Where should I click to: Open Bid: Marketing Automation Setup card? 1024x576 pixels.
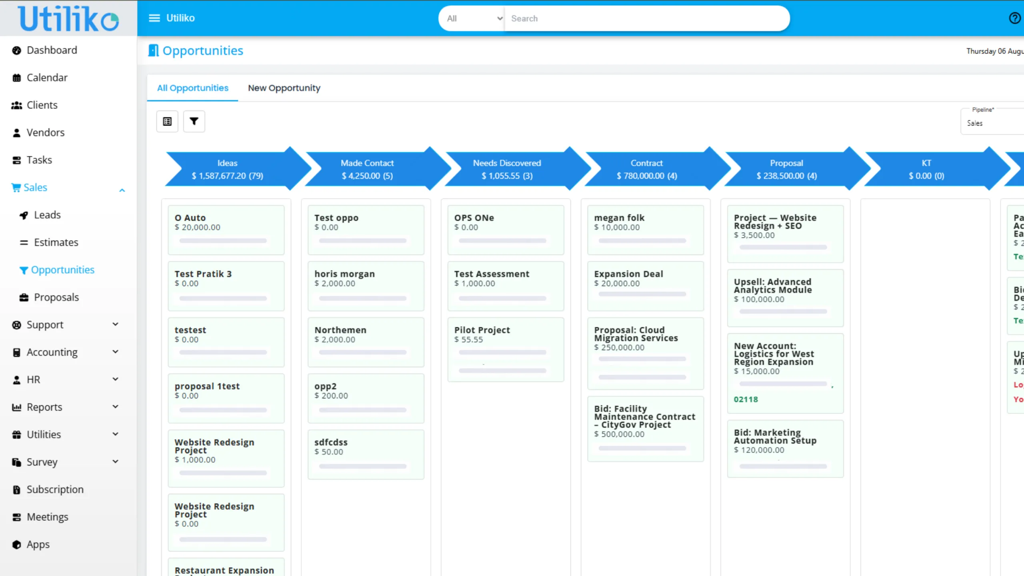click(786, 449)
